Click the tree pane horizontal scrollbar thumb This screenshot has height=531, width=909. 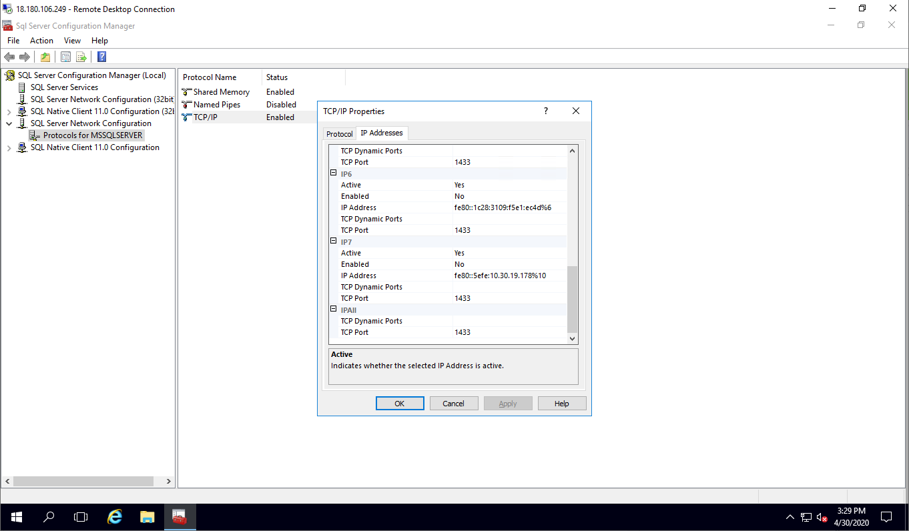(83, 481)
